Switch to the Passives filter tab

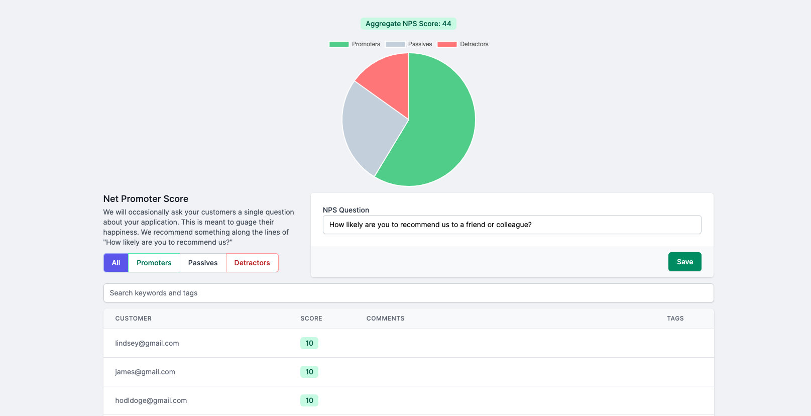203,263
